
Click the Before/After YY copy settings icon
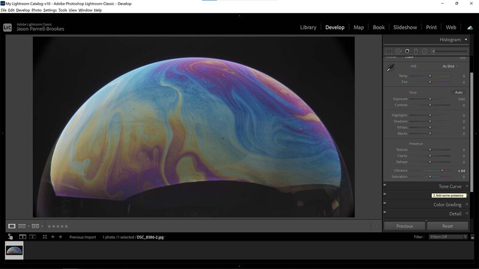pyautogui.click(x=35, y=226)
